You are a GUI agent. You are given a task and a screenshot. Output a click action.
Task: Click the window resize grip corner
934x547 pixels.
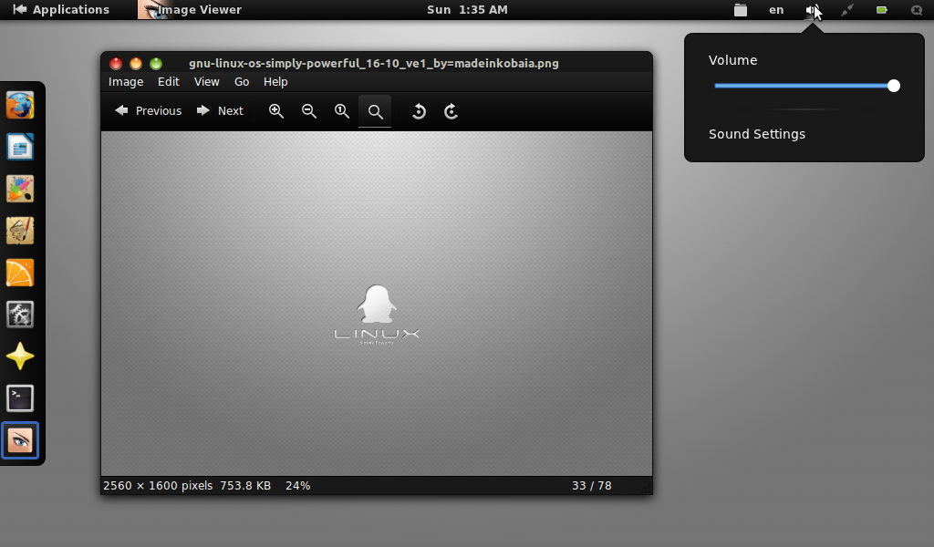click(x=646, y=489)
